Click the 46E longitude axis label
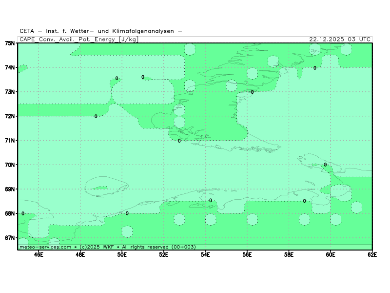 38,254
